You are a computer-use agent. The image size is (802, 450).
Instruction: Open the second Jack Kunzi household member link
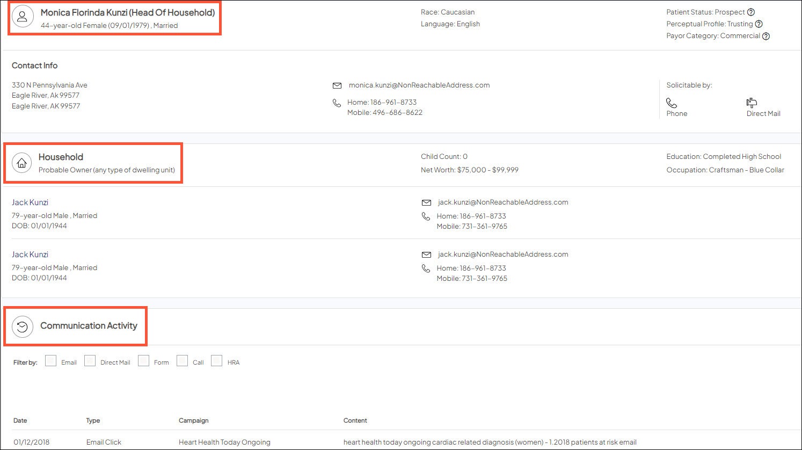(x=30, y=255)
